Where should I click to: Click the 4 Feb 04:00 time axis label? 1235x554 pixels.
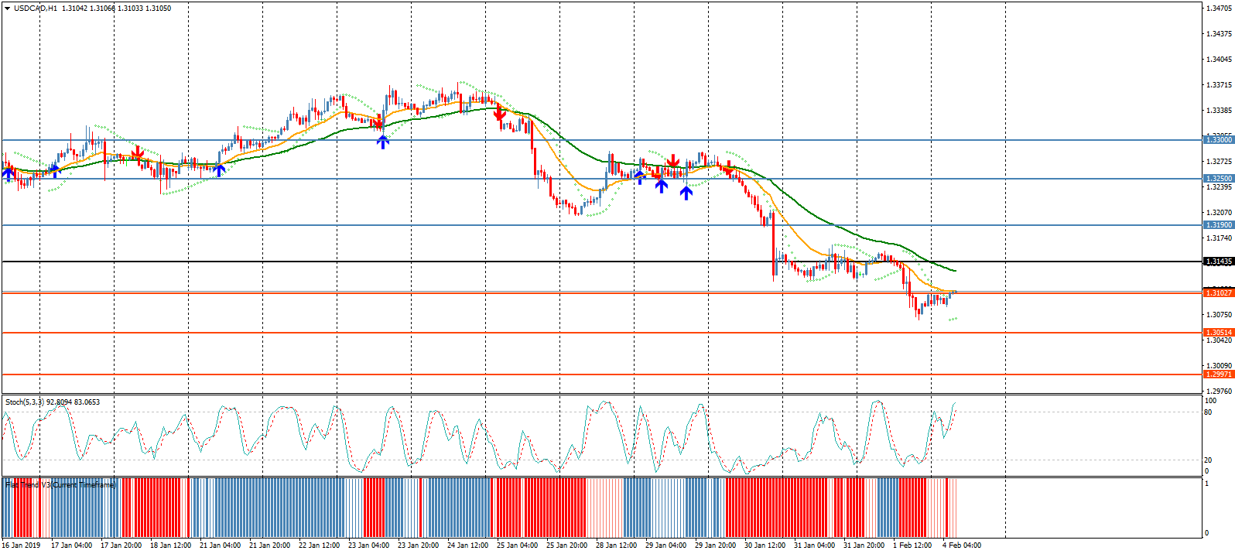961,545
